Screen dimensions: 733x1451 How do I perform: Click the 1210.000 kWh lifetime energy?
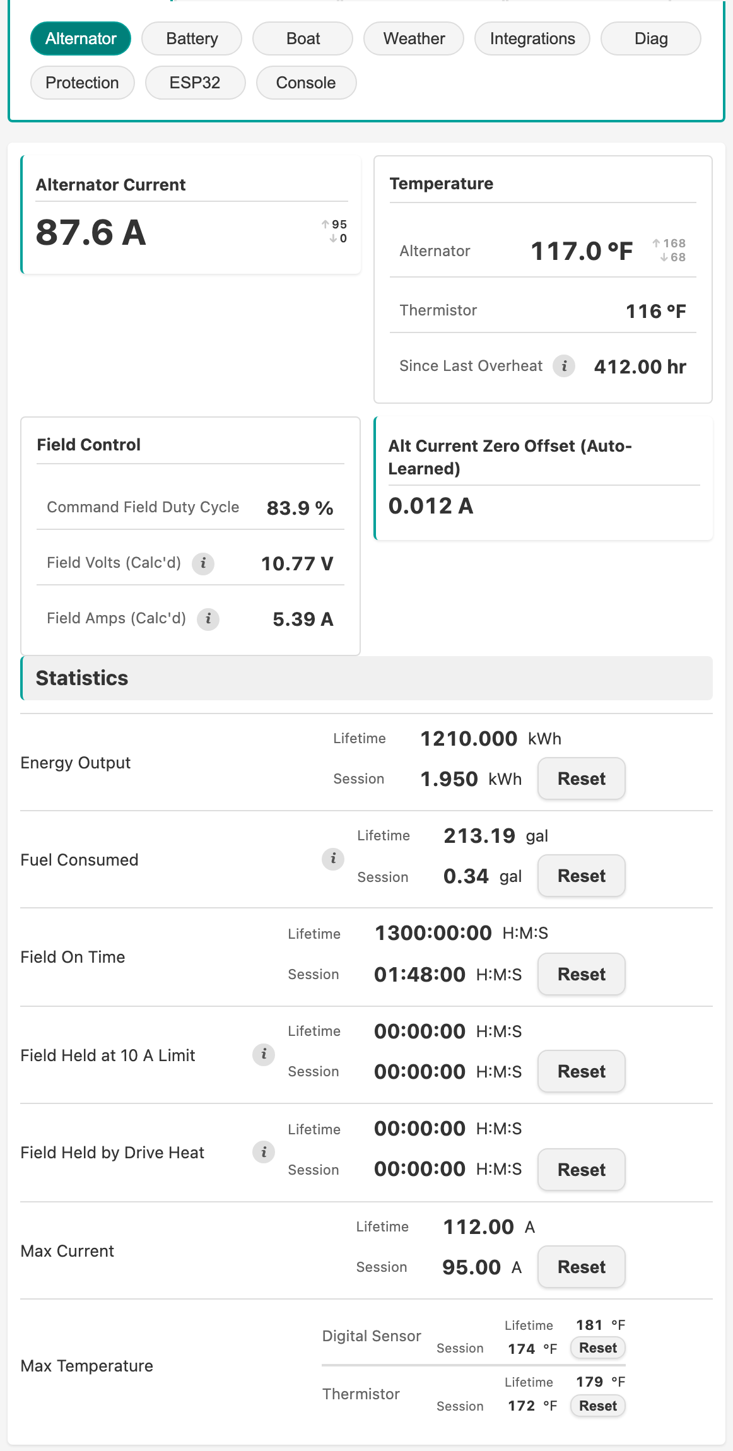point(491,739)
